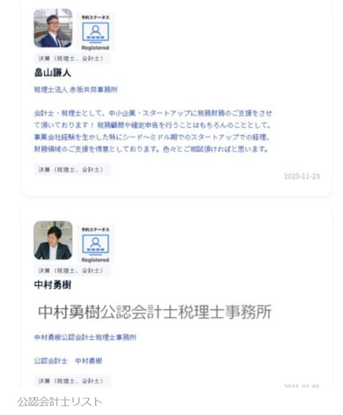The width and height of the screenshot is (343, 415).
Task: Click 畠山謙人's profile photo
Action: 53,28
